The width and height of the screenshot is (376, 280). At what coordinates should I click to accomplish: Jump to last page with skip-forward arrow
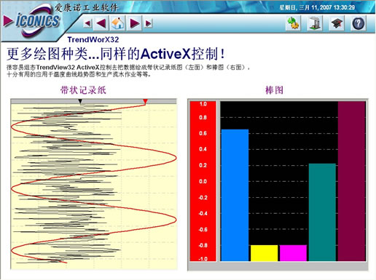point(148,23)
